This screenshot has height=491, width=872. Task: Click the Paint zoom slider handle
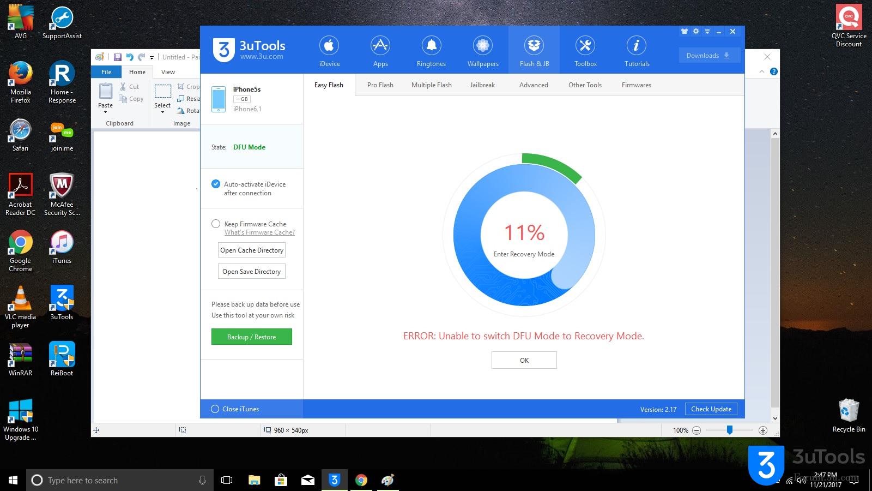729,430
